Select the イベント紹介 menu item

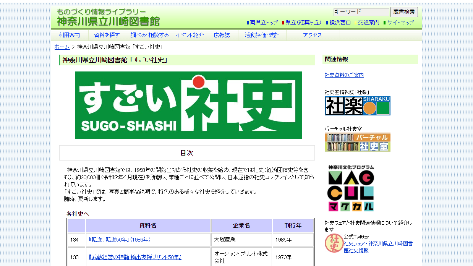click(x=190, y=35)
